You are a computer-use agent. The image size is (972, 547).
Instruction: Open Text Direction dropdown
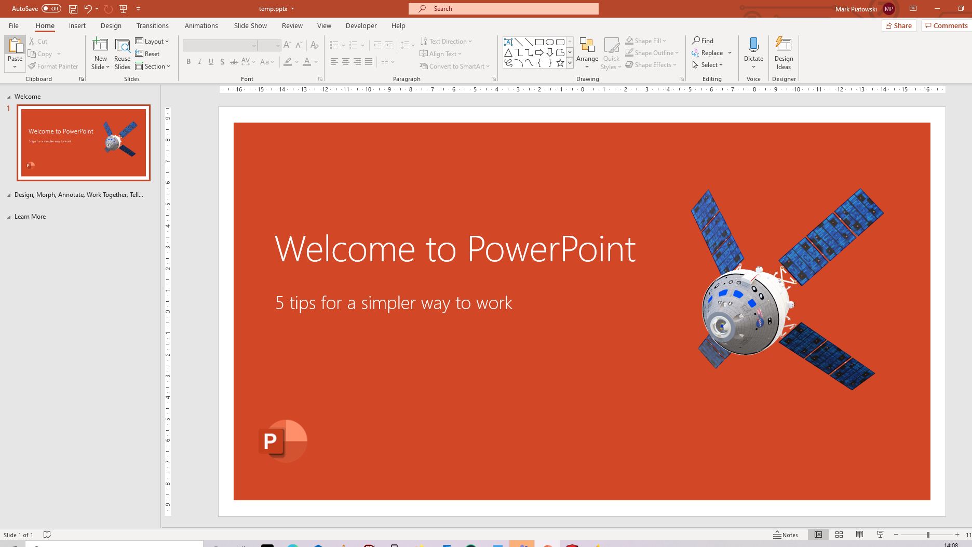(x=446, y=42)
